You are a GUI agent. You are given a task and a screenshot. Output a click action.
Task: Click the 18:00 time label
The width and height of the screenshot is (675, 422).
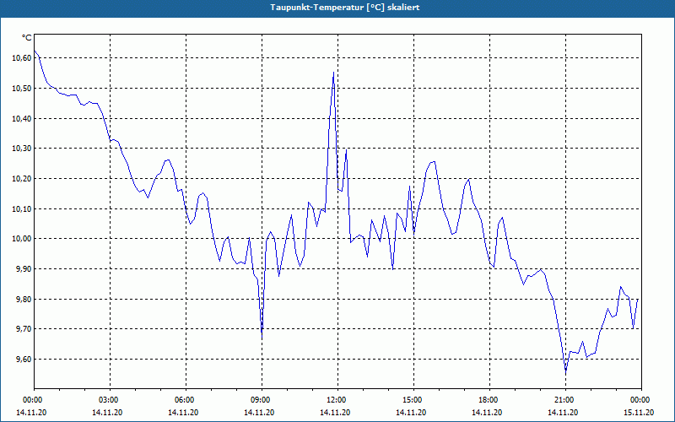click(x=490, y=400)
